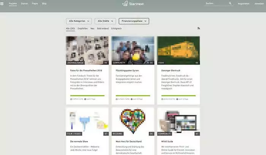Click the Startnext logo icon
This screenshot has width=266, height=155.
(x=125, y=3)
